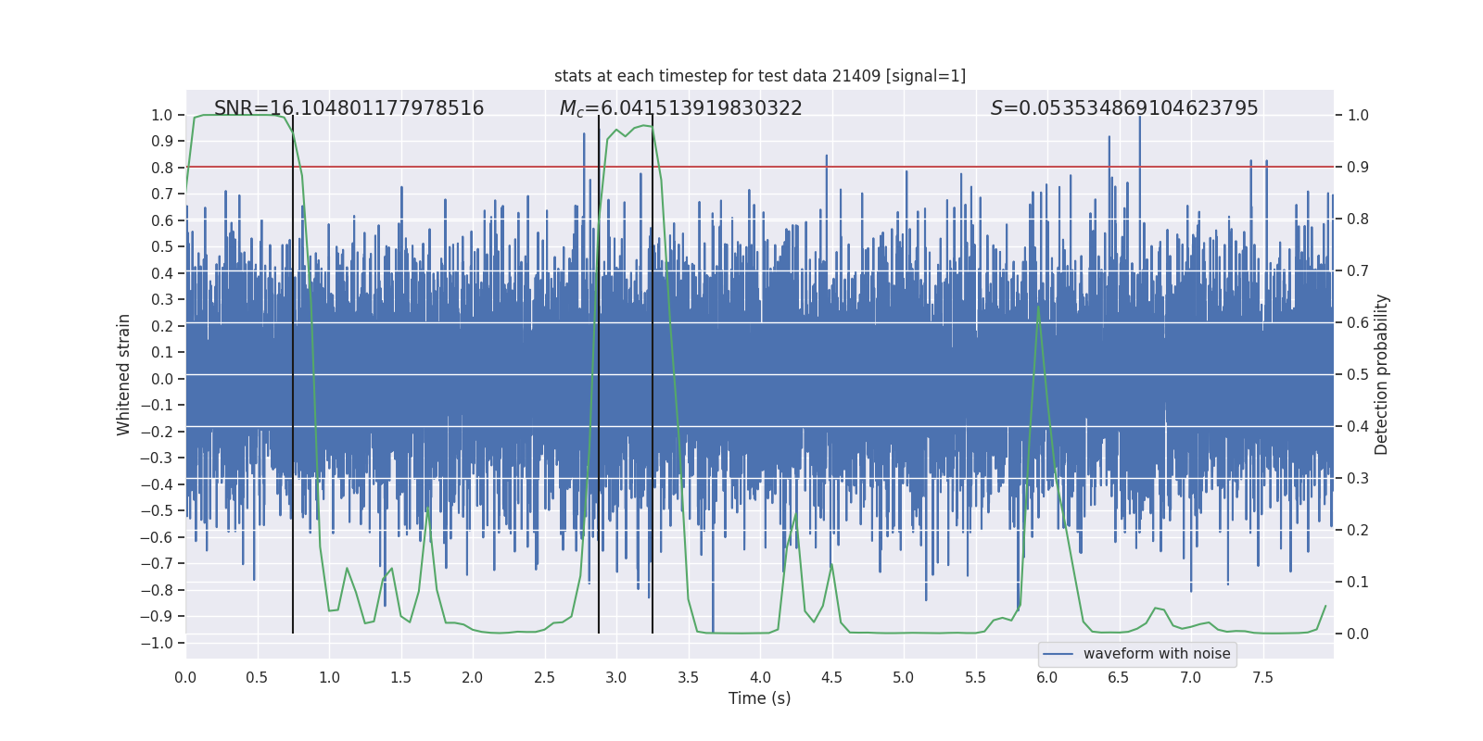The width and height of the screenshot is (1483, 741).
Task: Click the Mc=6.04 chirp mass annotation
Action: [x=680, y=108]
